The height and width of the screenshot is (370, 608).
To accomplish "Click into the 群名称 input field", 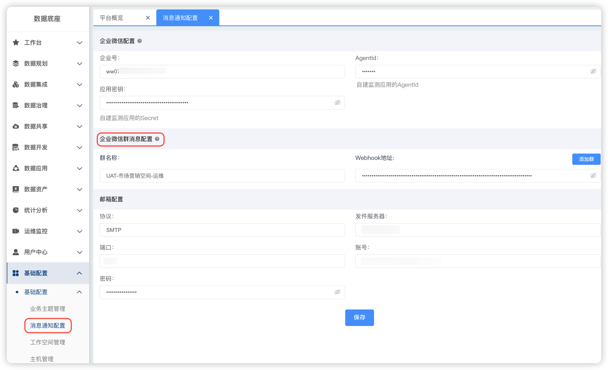I will tap(222, 176).
